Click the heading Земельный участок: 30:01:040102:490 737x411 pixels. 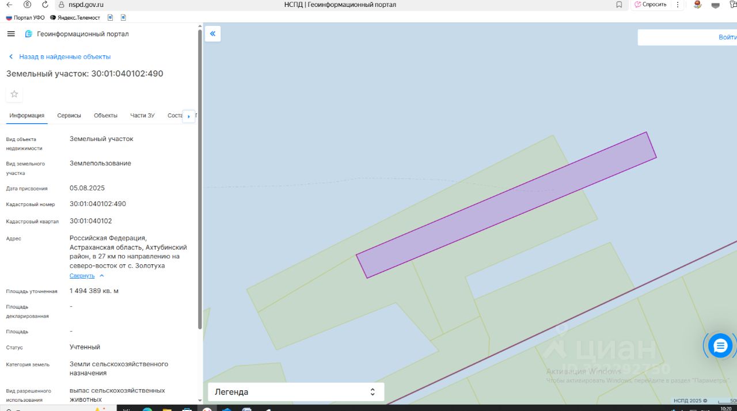coord(85,74)
